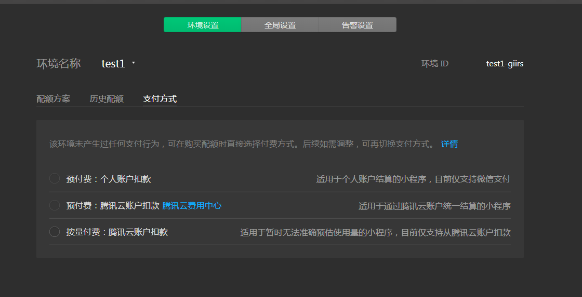582x297 pixels.
Task: Click the 预付费：腾讯云账户扣款 option label
Action: click(113, 206)
